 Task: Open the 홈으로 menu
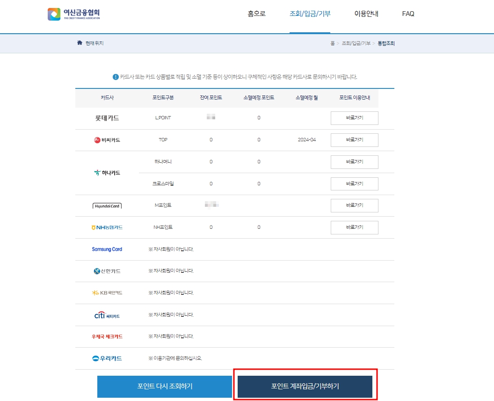[256, 14]
